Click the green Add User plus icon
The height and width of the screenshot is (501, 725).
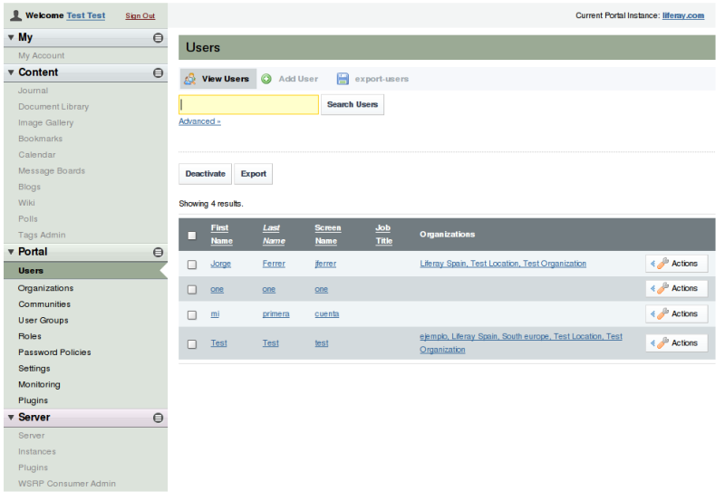tap(266, 79)
